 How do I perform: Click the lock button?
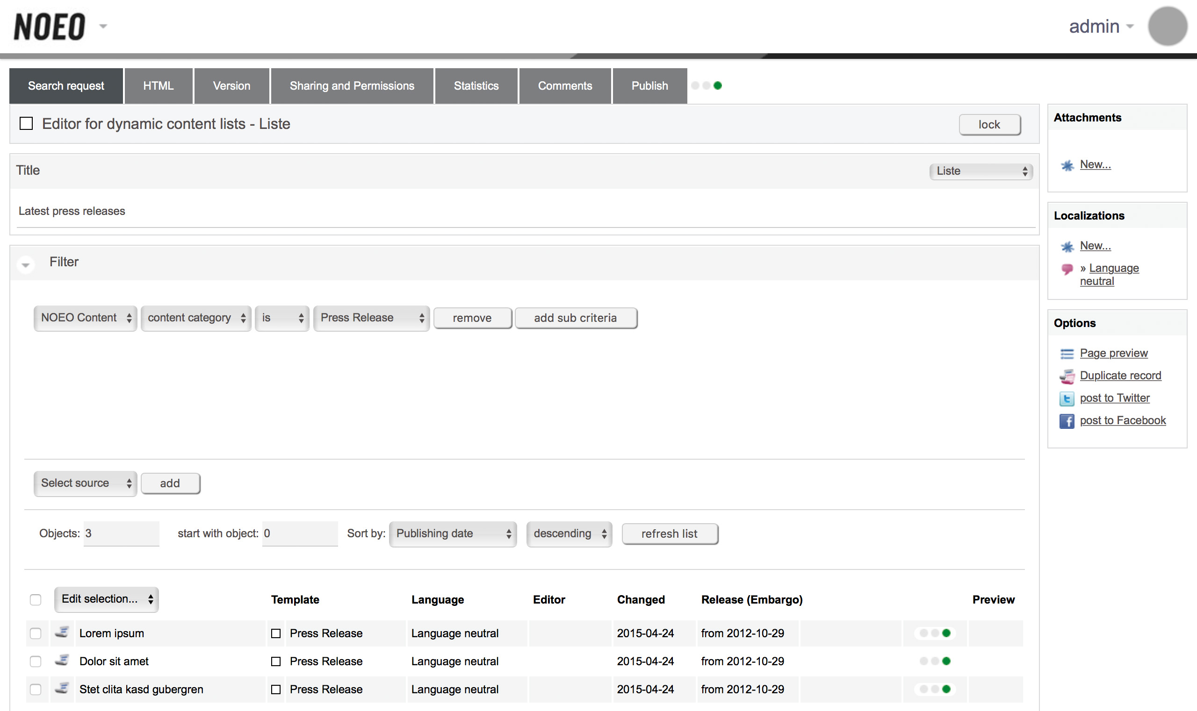(989, 125)
